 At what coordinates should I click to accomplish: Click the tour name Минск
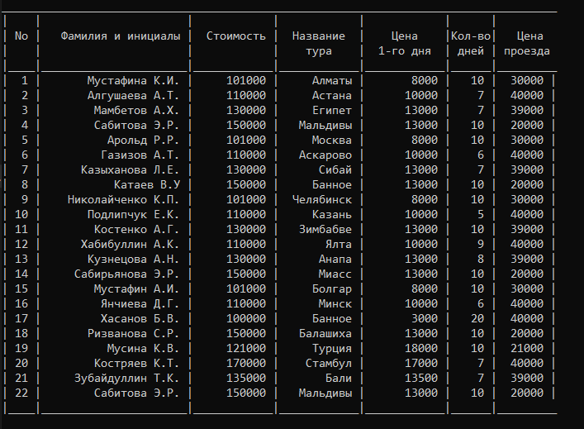pyautogui.click(x=335, y=303)
